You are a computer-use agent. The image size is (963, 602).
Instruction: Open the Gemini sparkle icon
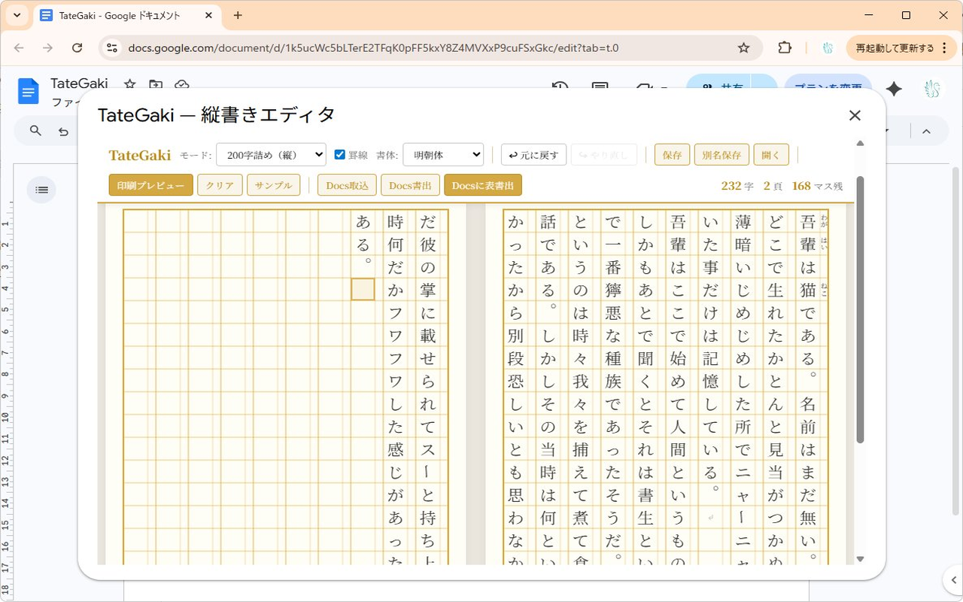(x=894, y=89)
